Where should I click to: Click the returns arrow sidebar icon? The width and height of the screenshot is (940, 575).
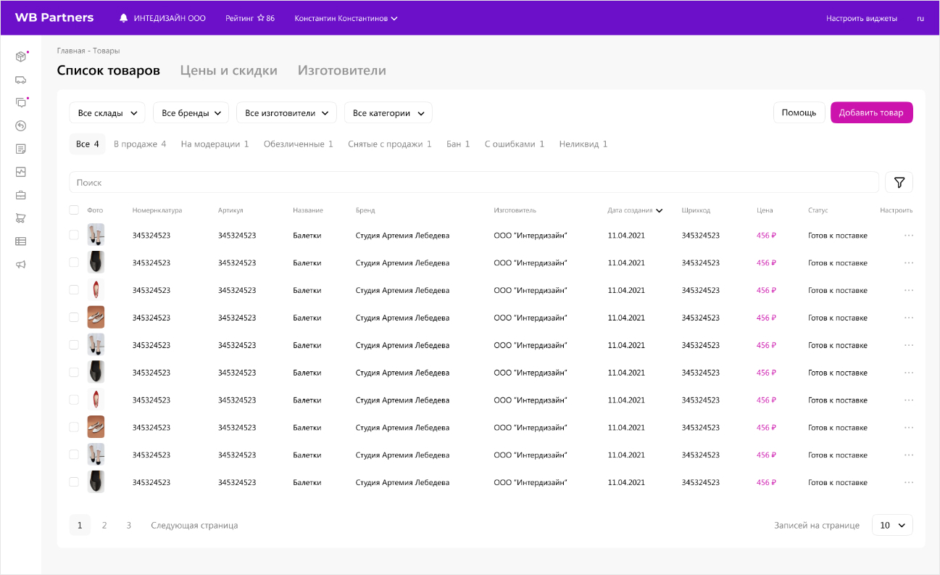[20, 126]
